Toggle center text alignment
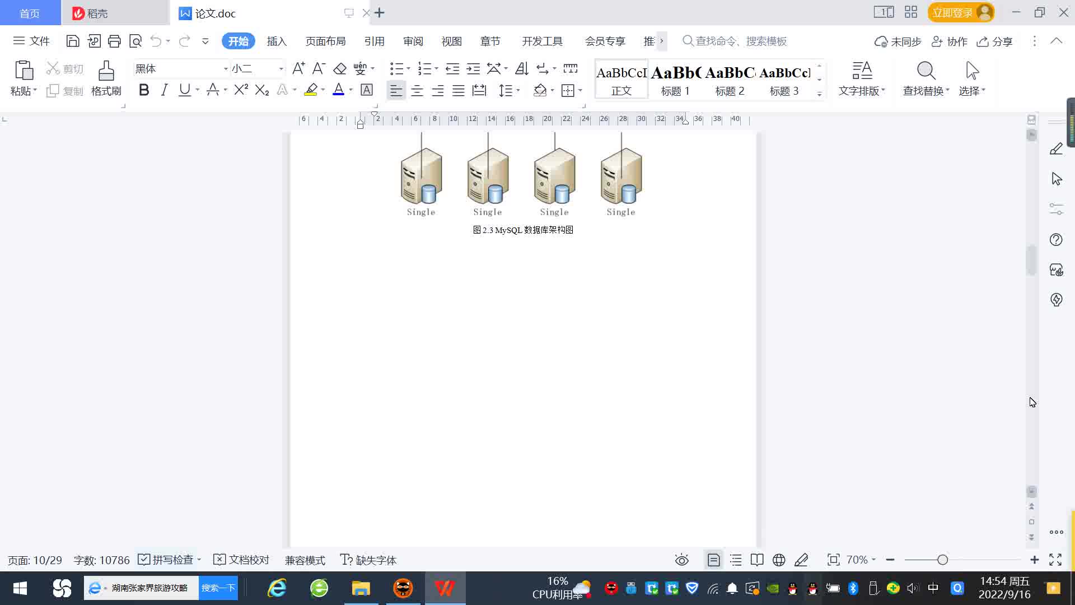The height and width of the screenshot is (605, 1075). click(x=417, y=90)
